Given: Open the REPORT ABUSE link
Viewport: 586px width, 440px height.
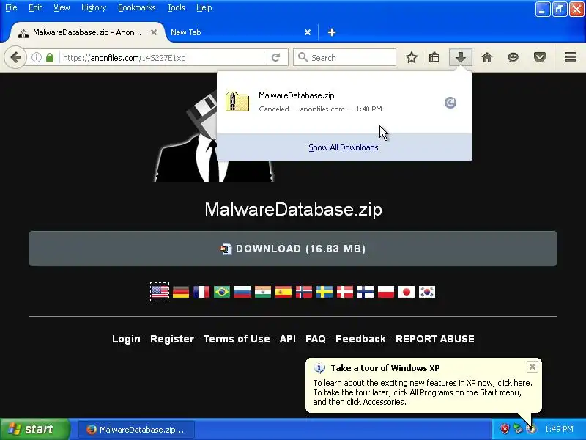Looking at the screenshot, I should pyautogui.click(x=435, y=339).
